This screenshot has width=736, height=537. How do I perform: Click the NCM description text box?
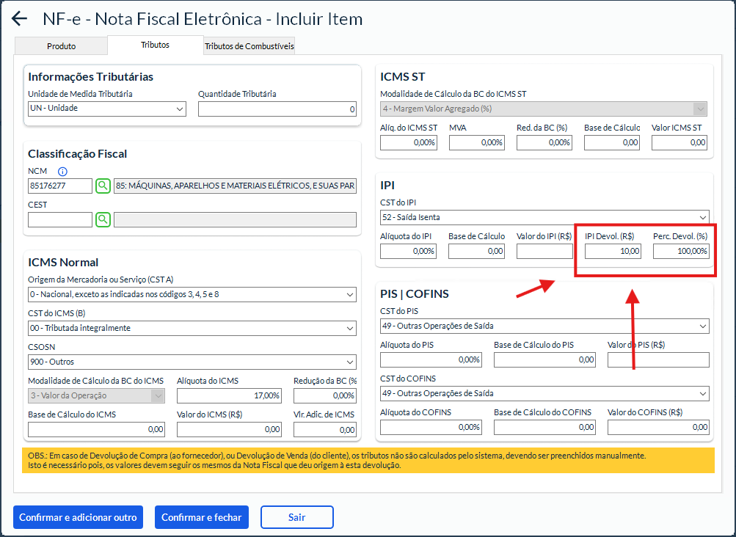235,186
